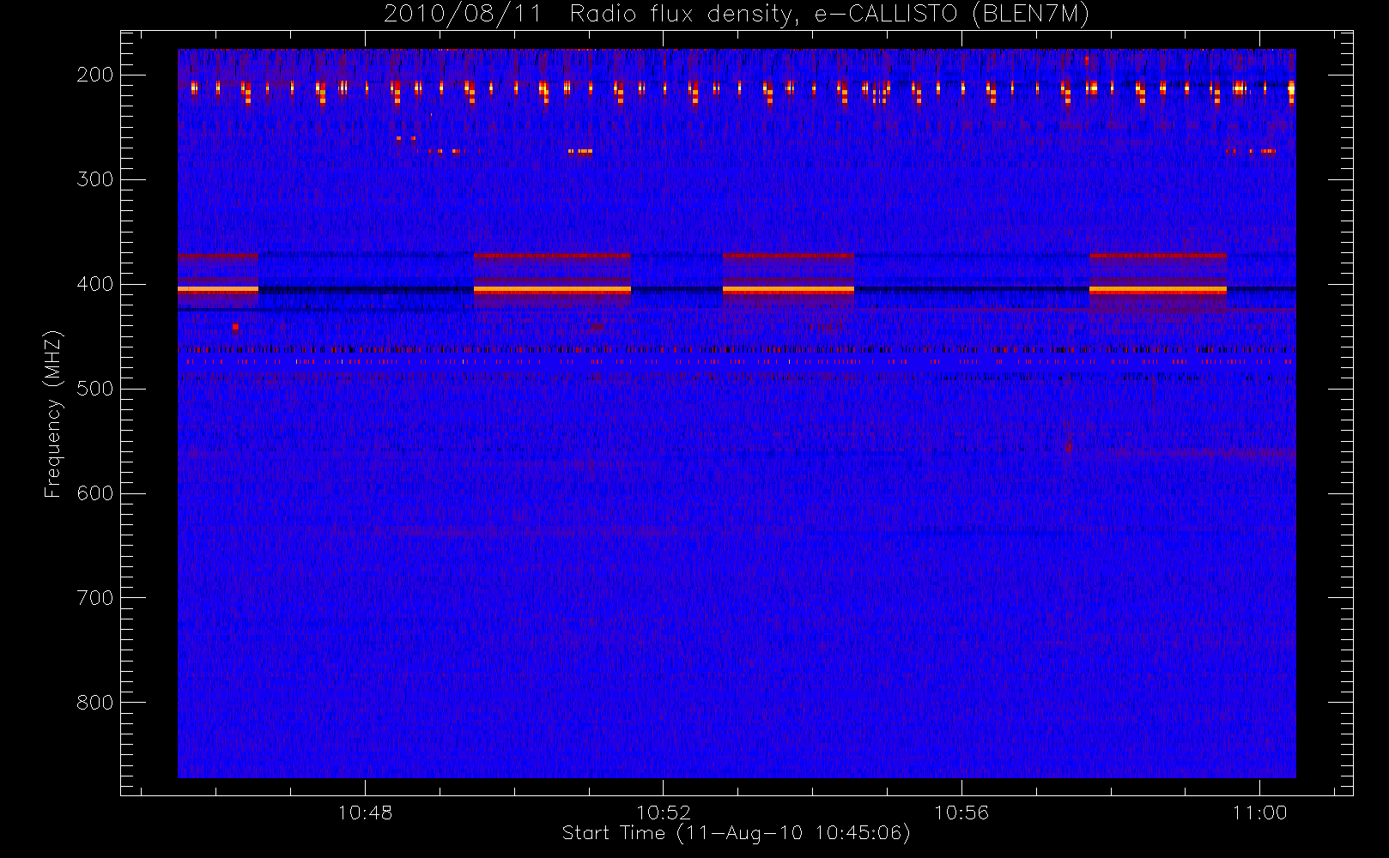Viewport: 1389px width, 858px height.
Task: Click the plot title text 'Radio flux density, e-CALLISTO (BLEN7M)'
Action: [x=829, y=15]
